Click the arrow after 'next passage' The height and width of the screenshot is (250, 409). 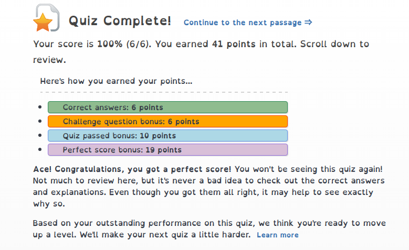click(308, 23)
